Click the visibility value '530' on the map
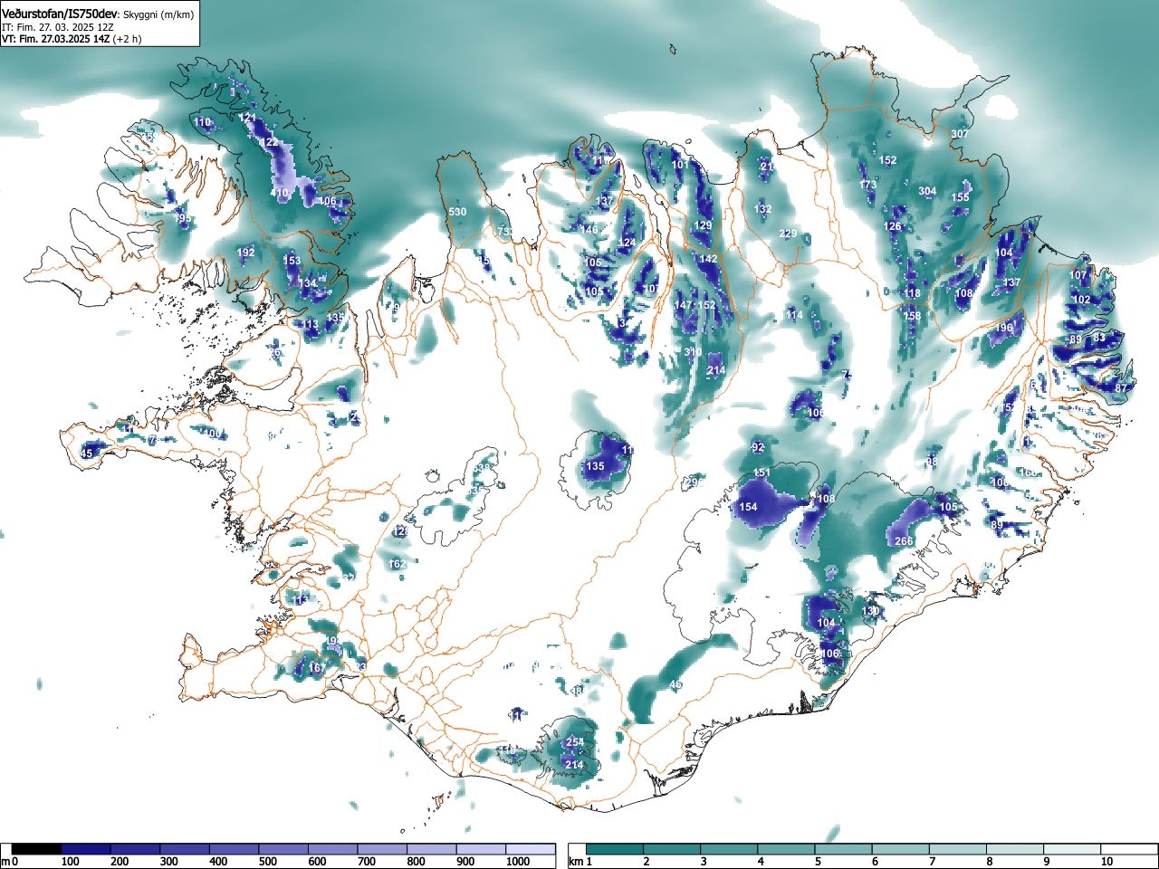This screenshot has width=1159, height=869. [x=457, y=212]
